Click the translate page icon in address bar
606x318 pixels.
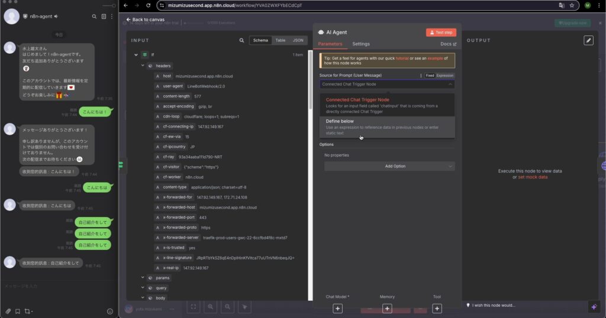coord(562,5)
